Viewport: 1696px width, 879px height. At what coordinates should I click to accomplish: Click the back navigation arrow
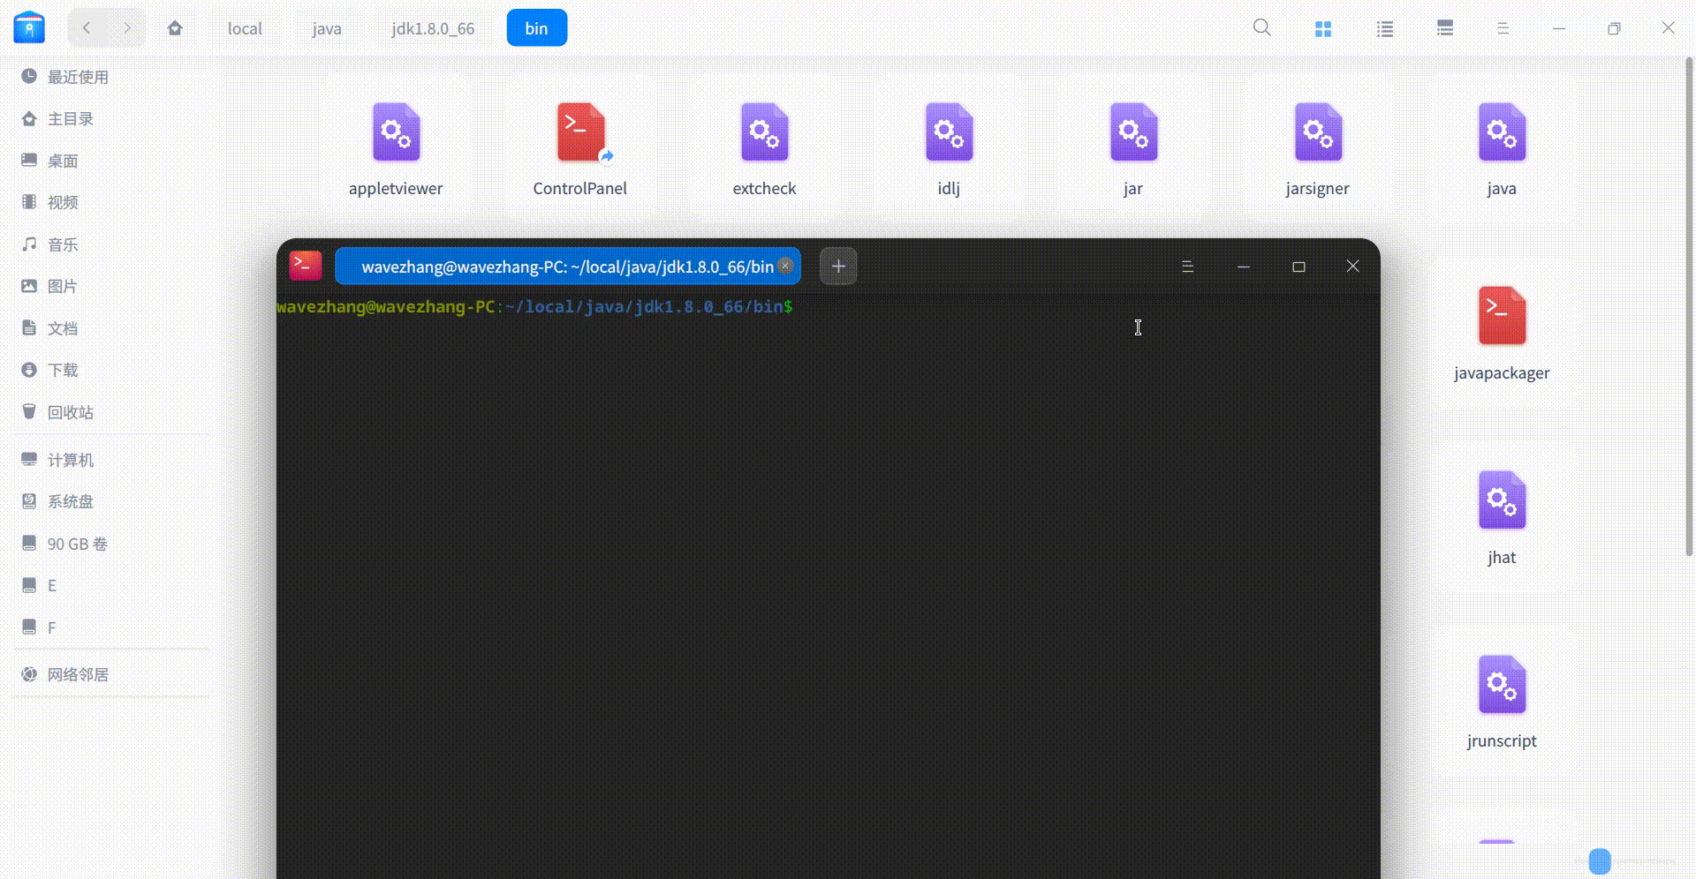point(86,27)
